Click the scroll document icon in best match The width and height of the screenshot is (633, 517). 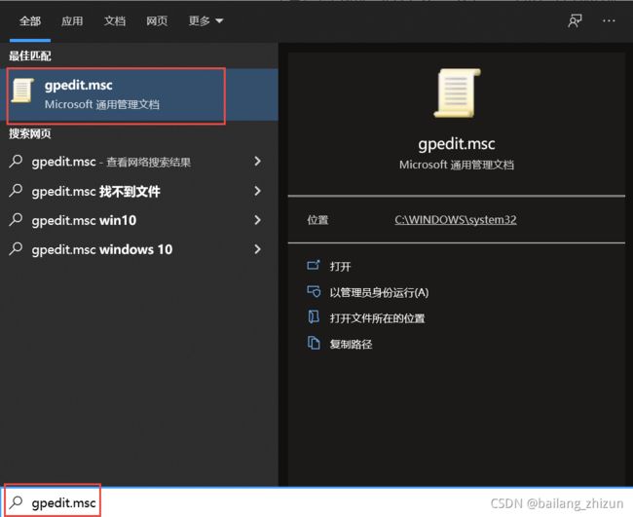click(22, 91)
